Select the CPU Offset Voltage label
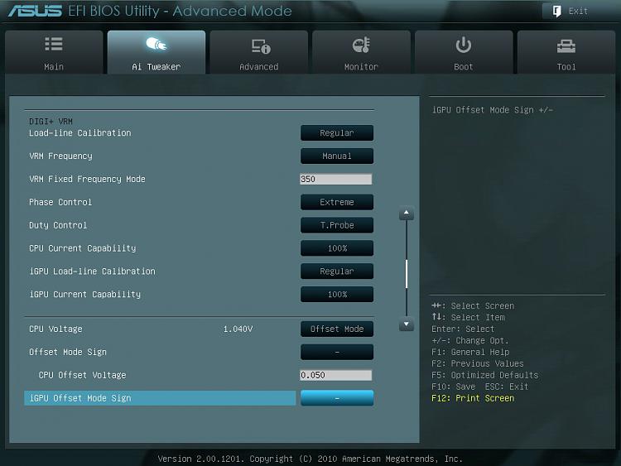Viewport: 621px width, 466px height. pyautogui.click(x=82, y=375)
